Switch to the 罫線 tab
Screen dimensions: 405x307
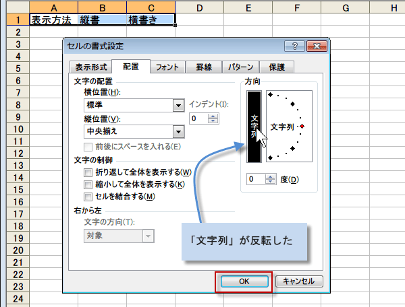(x=204, y=67)
